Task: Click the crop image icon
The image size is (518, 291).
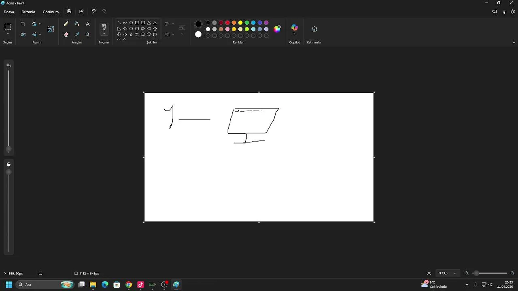Action: point(23,24)
